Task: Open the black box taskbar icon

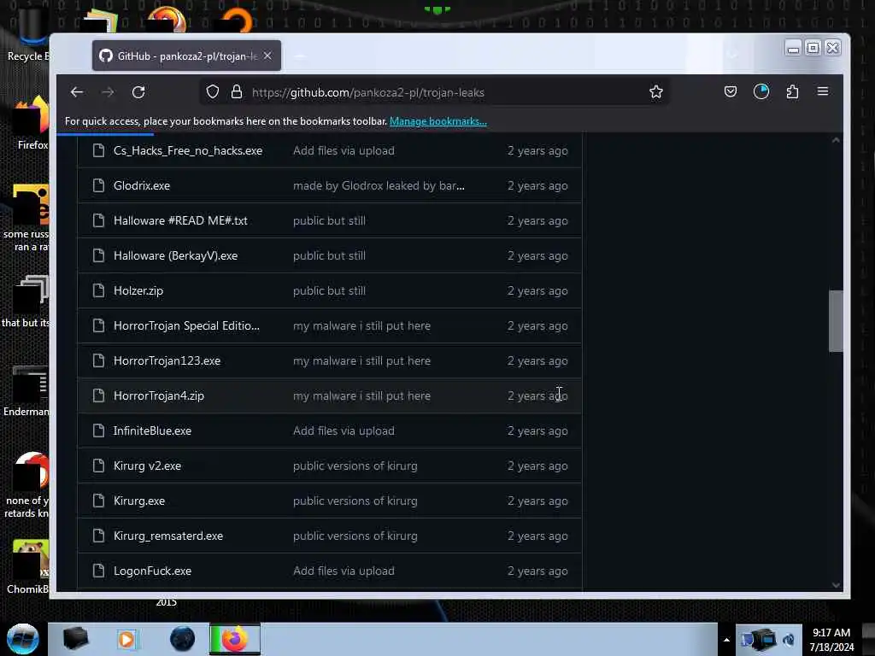Action: (75, 639)
